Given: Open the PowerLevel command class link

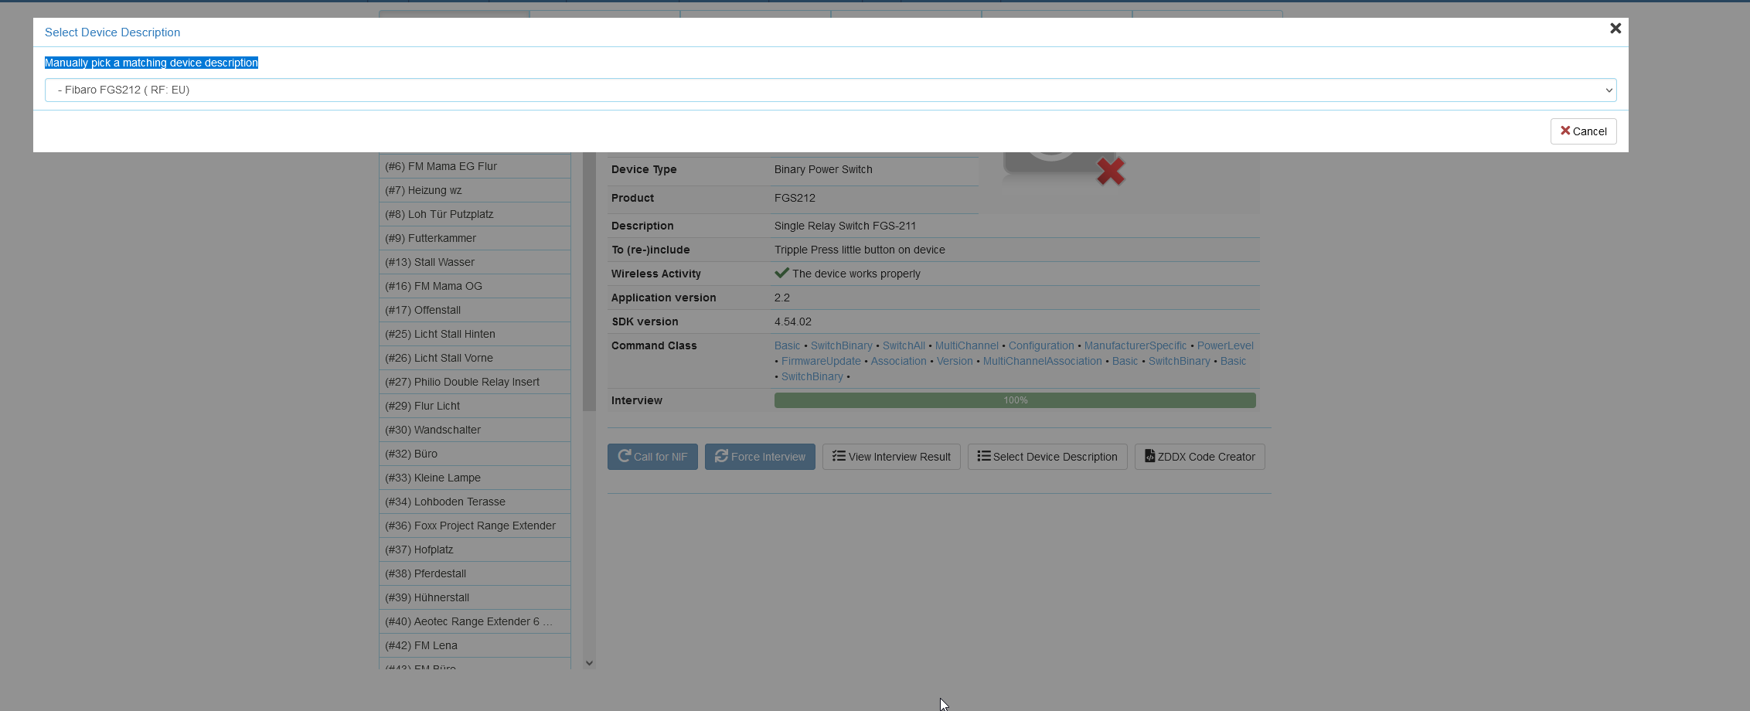Looking at the screenshot, I should 1225,345.
